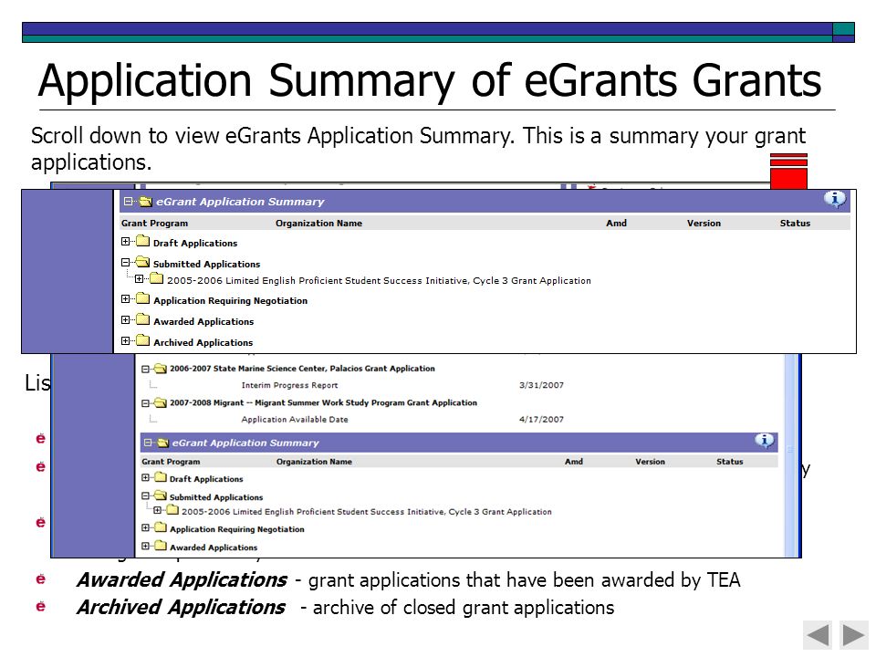Click the bold Awarded Applications bullet text on the slide
876x657 pixels.
coord(182,580)
